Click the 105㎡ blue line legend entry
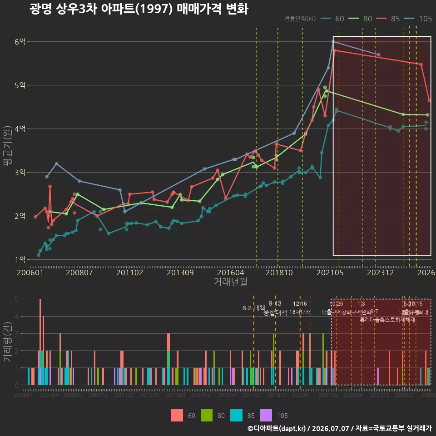This screenshot has width=436, height=436. point(418,19)
